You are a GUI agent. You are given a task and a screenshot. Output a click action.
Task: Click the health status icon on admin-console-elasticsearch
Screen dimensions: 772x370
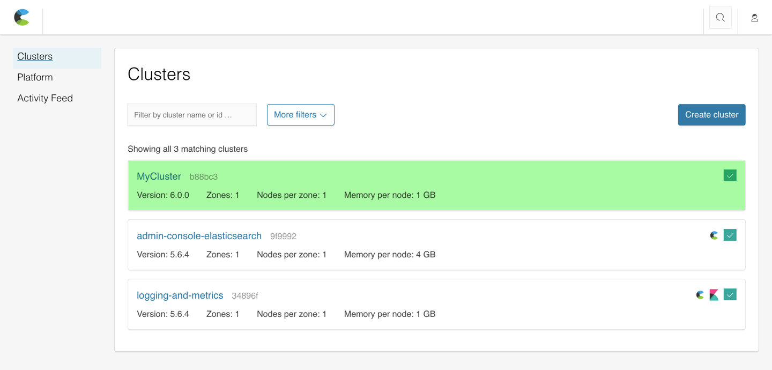point(730,235)
